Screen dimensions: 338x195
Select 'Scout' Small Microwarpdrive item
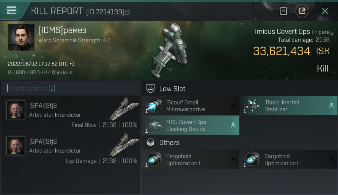[x=190, y=106]
